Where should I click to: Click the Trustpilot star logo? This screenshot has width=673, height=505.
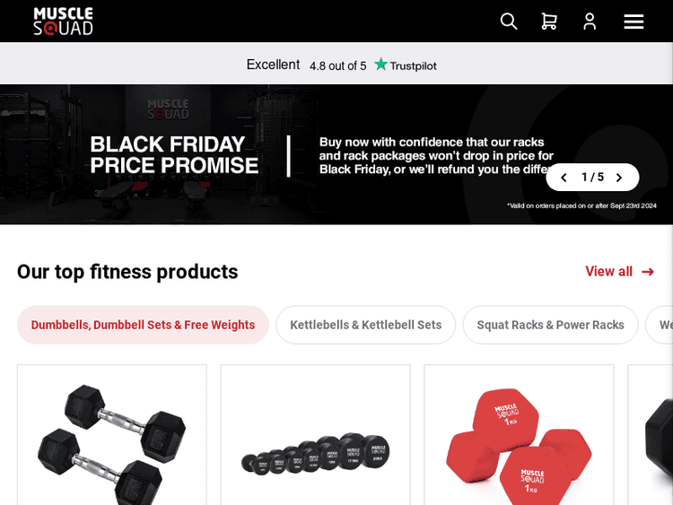tap(381, 65)
